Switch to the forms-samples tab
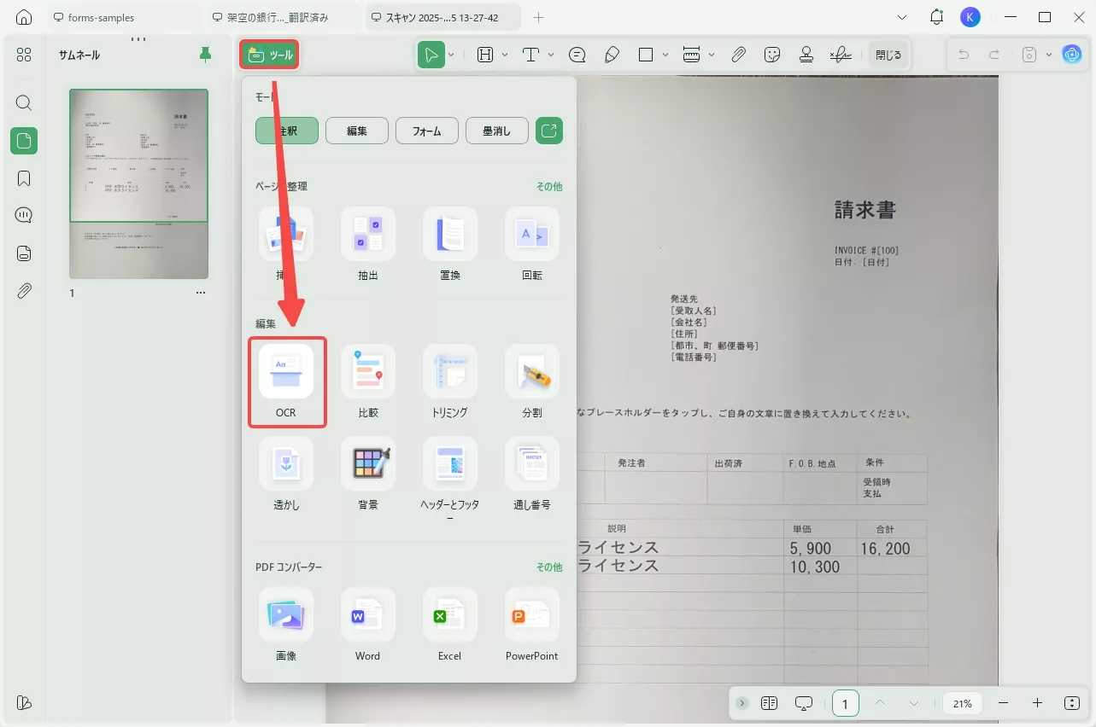Image resolution: width=1096 pixels, height=727 pixels. [x=102, y=17]
